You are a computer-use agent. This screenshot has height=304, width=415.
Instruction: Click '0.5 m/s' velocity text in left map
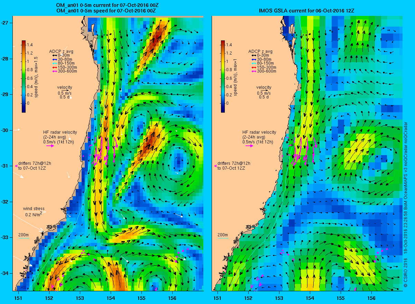pos(65,93)
